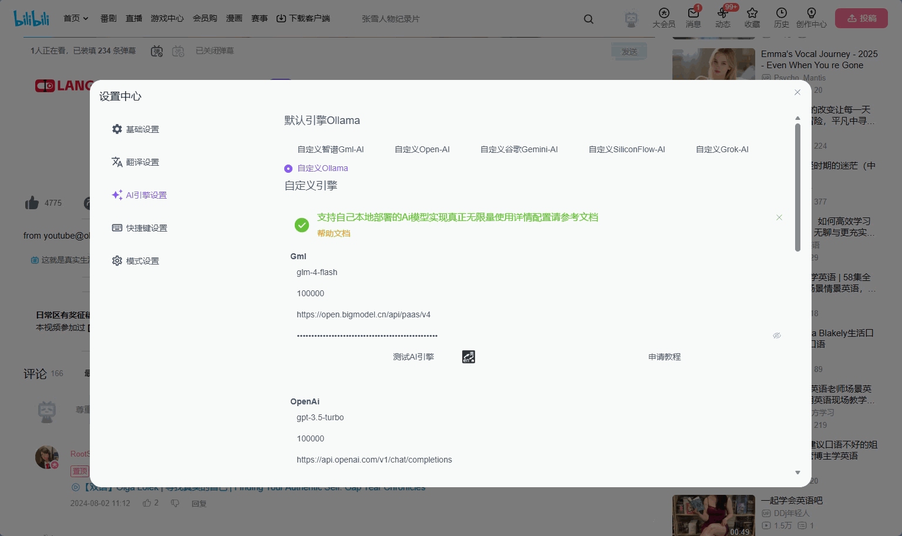Screen dimensions: 902x536
Task: Select 自定义Grok-AI engine option
Action: 722,149
